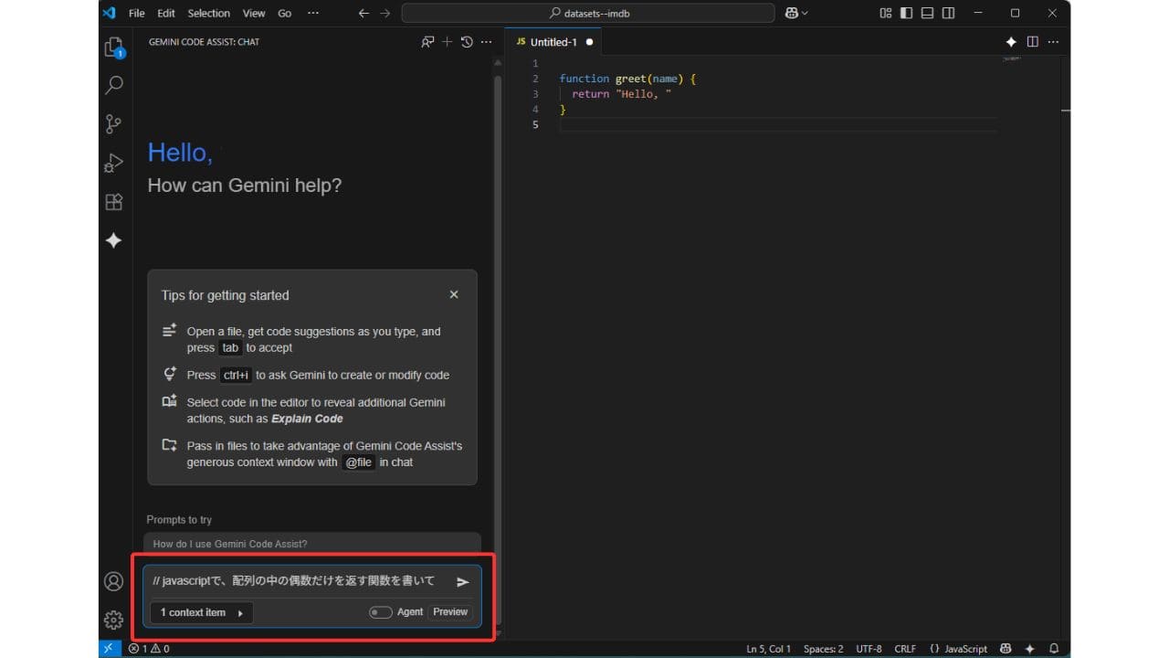The width and height of the screenshot is (1169, 658).
Task: Dismiss Tips for getting started with X
Action: point(454,294)
